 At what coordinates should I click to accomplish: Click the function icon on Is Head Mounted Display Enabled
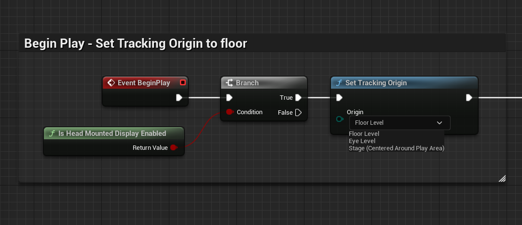point(52,133)
